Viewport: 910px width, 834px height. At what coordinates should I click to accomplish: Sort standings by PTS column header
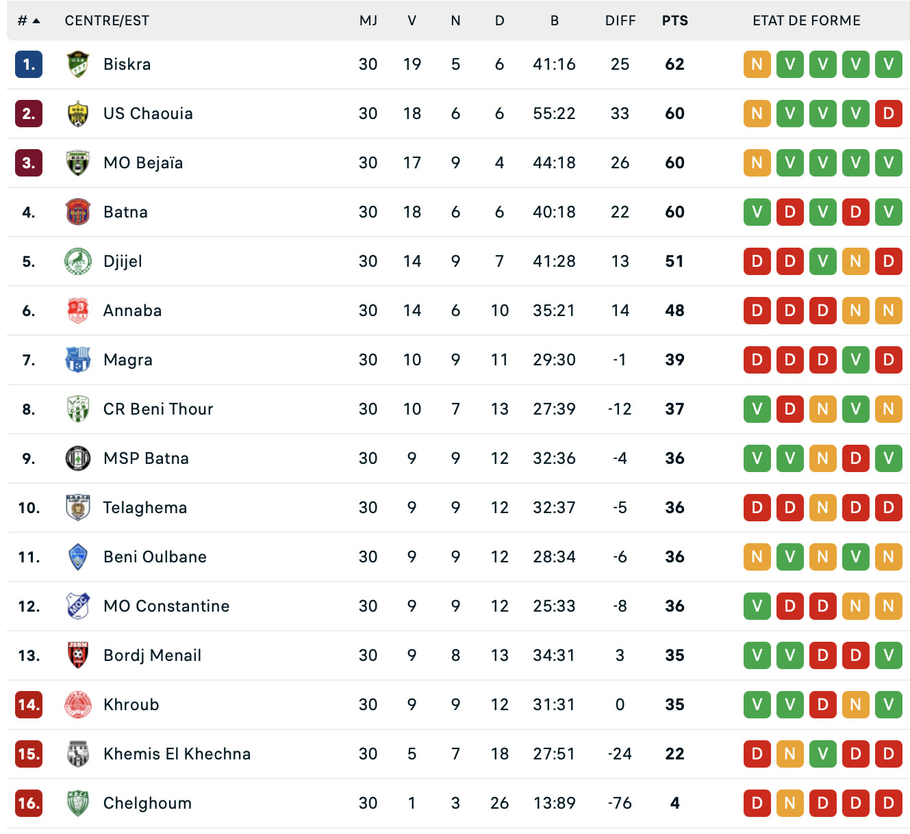[x=674, y=21]
